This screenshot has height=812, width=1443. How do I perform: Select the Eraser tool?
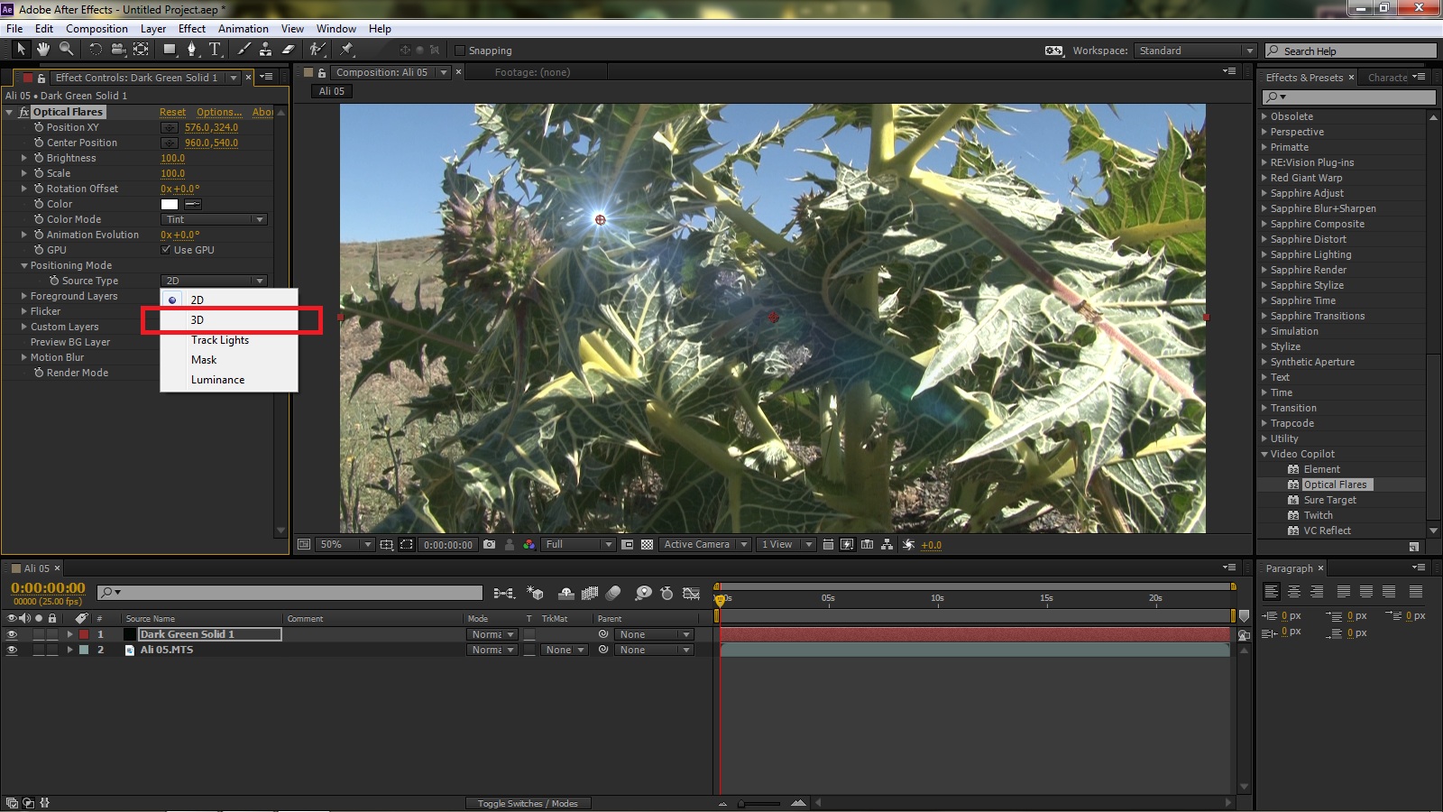point(289,50)
